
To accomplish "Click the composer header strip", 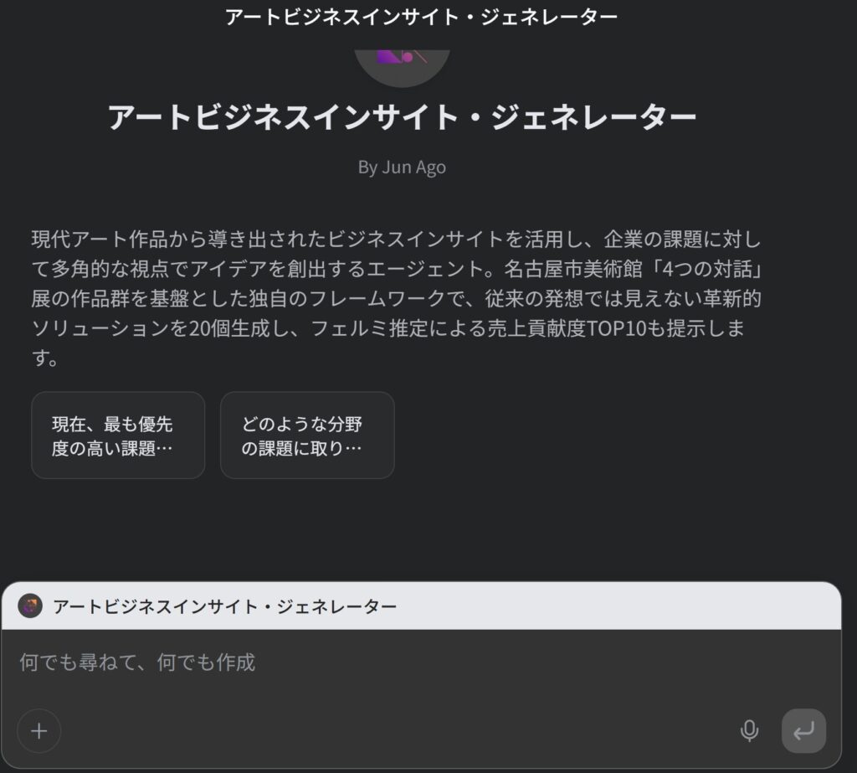I will [x=428, y=605].
